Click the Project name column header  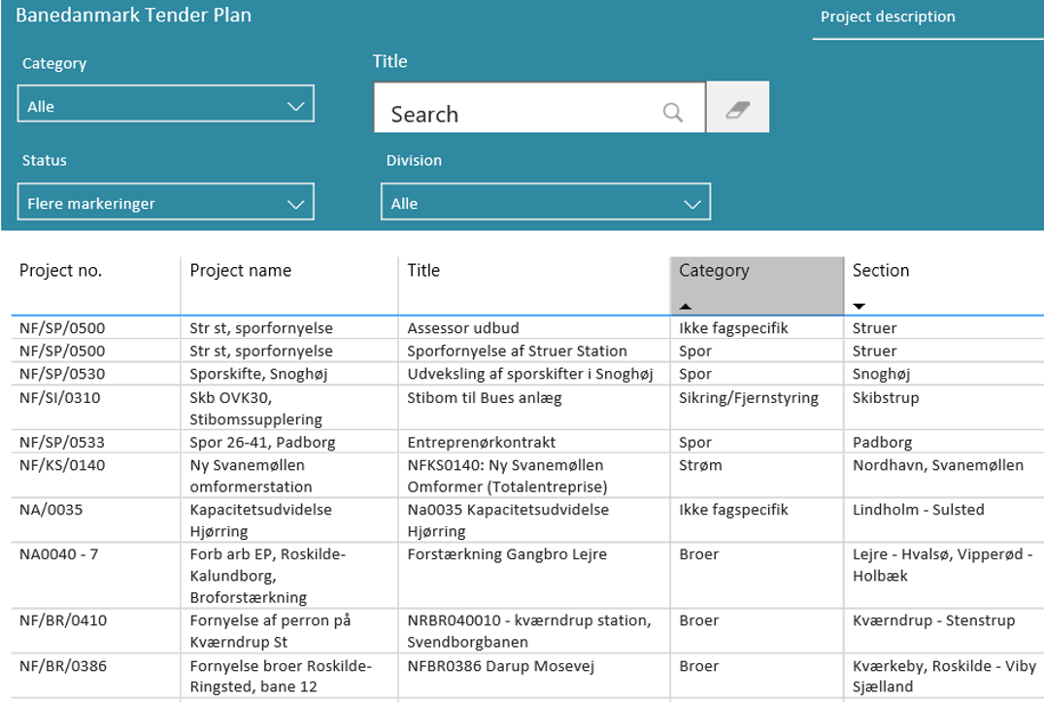[240, 271]
